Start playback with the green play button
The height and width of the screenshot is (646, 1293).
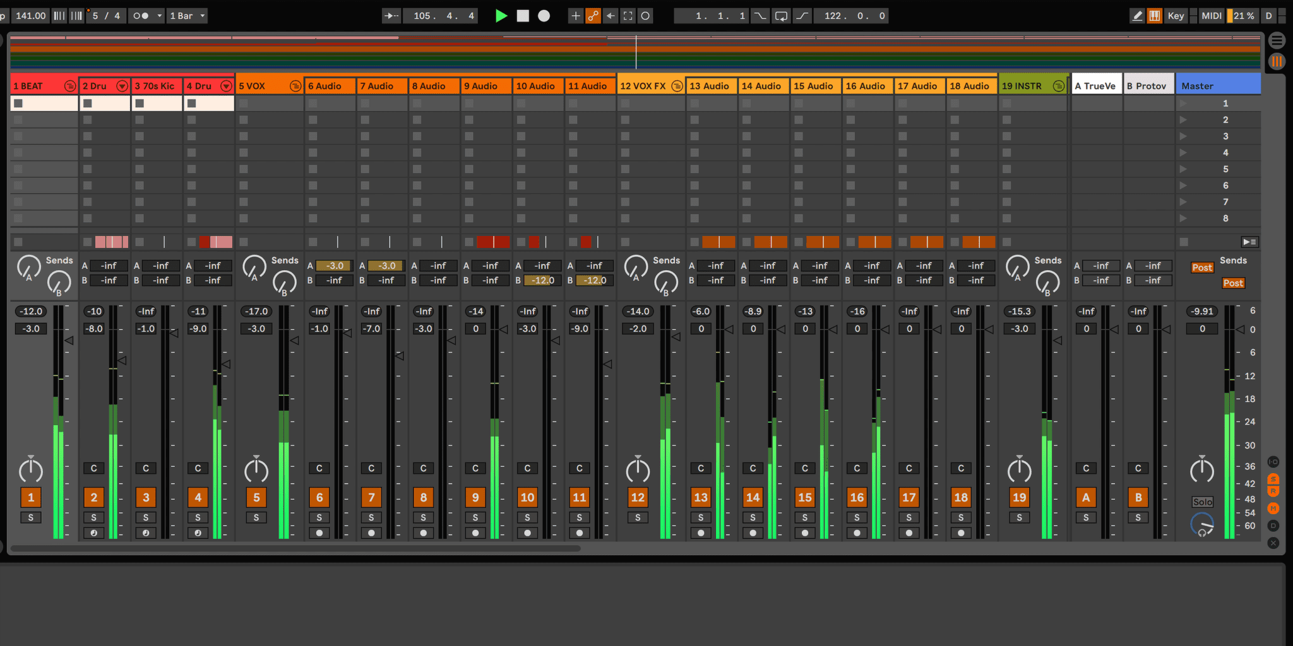tap(501, 16)
